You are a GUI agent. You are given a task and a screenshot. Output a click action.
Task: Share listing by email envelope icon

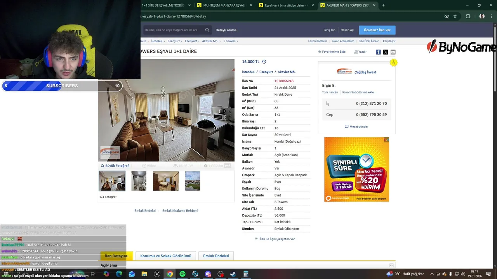(393, 52)
